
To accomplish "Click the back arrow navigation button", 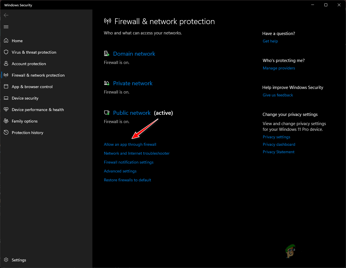I will pyautogui.click(x=6, y=15).
